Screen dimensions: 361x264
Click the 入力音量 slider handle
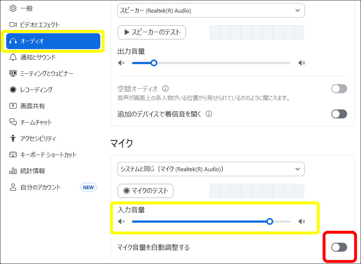pos(269,221)
